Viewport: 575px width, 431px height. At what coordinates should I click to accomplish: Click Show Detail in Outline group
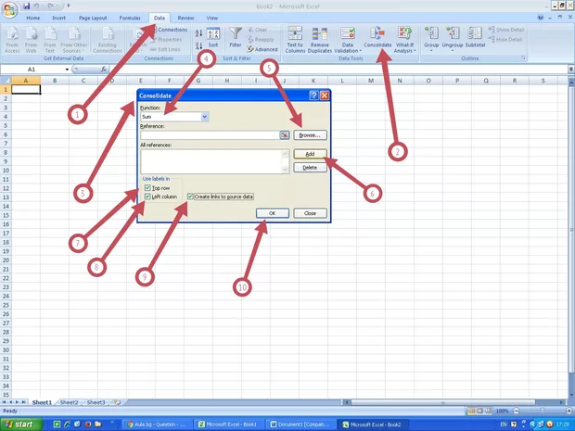pyautogui.click(x=506, y=30)
